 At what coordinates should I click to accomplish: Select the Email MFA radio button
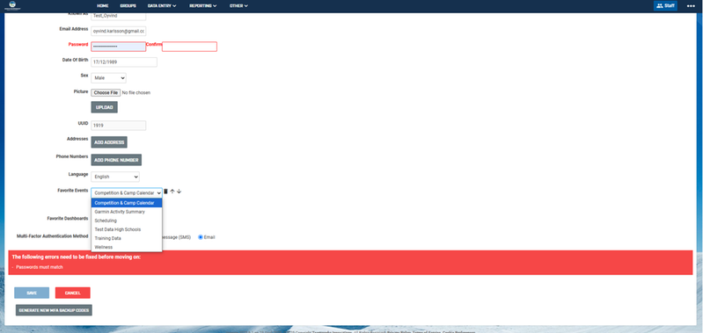click(x=201, y=237)
